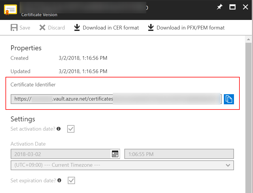The image size is (253, 193).
Task: Click the certificate icon in the header
Action: coord(10,10)
